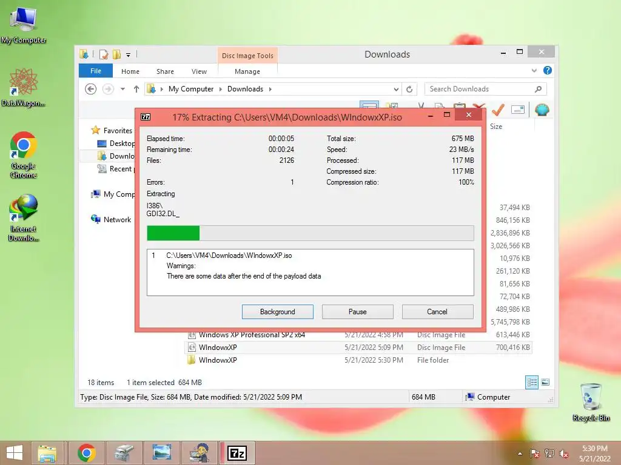The height and width of the screenshot is (465, 621).
Task: Click the disk drive app in taskbar
Action: pyautogui.click(x=124, y=453)
